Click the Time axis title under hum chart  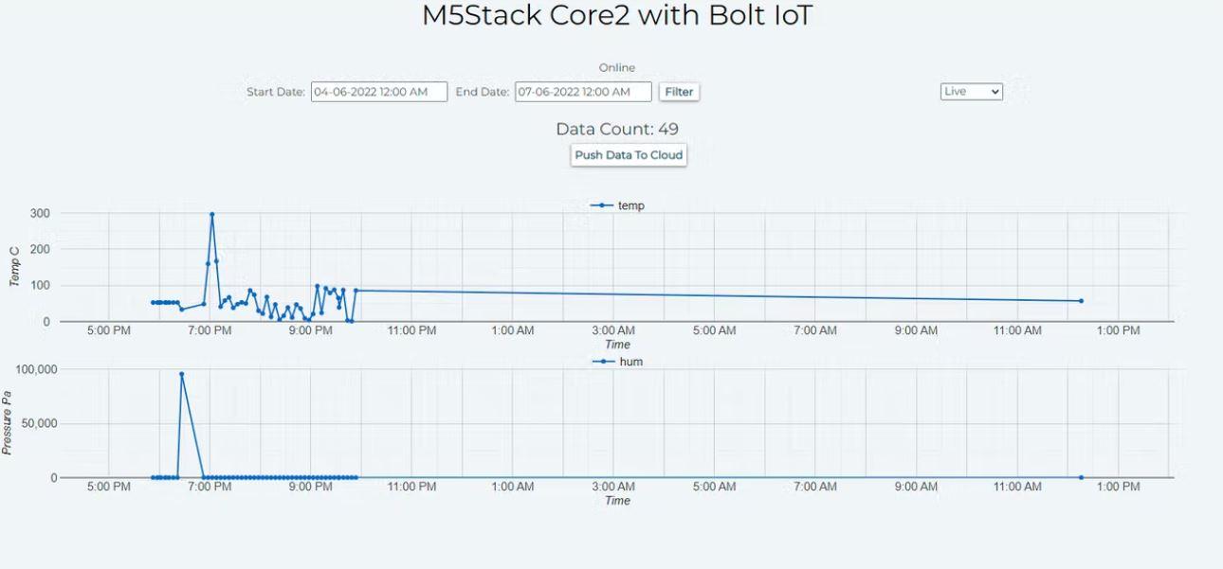617,500
